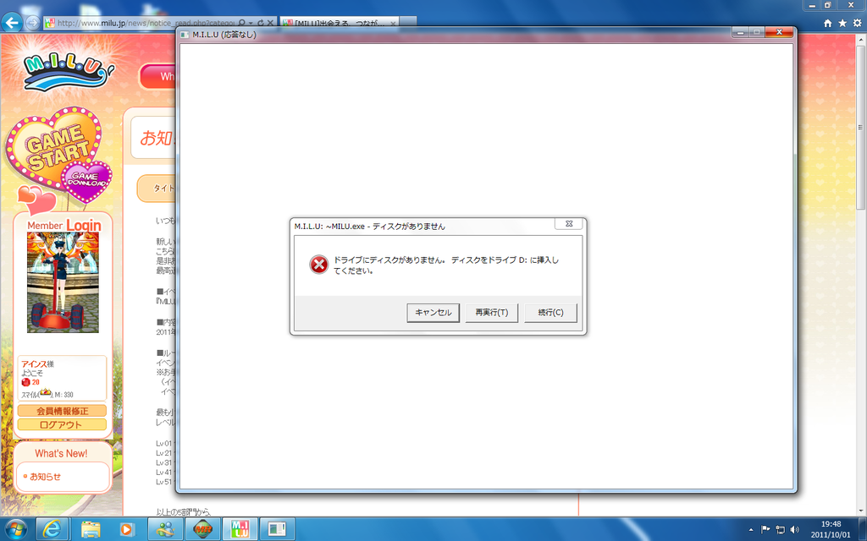Open the MR application on taskbar

coord(202,529)
